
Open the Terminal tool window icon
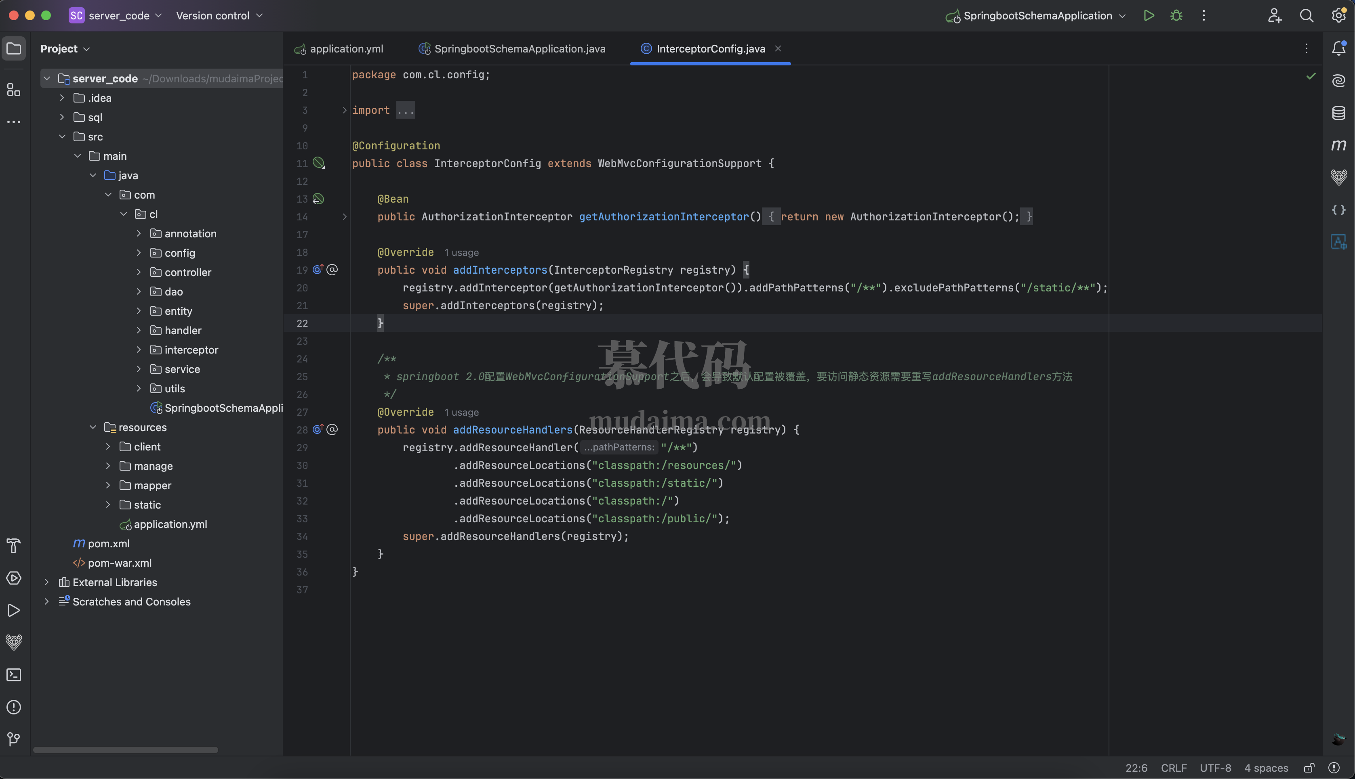pos(13,675)
